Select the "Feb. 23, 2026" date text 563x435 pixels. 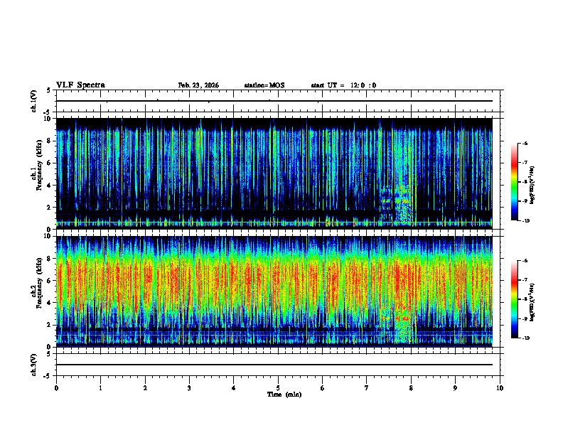pyautogui.click(x=198, y=85)
